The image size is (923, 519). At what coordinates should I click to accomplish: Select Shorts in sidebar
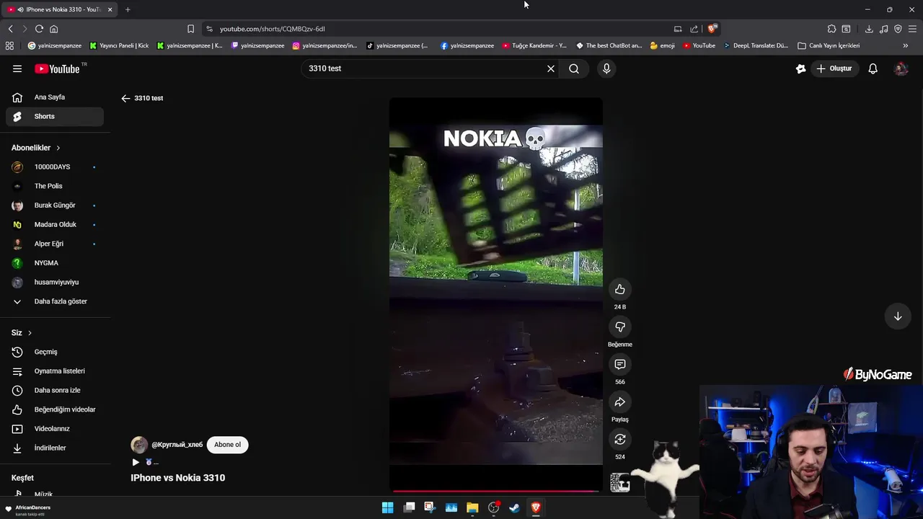pos(54,116)
